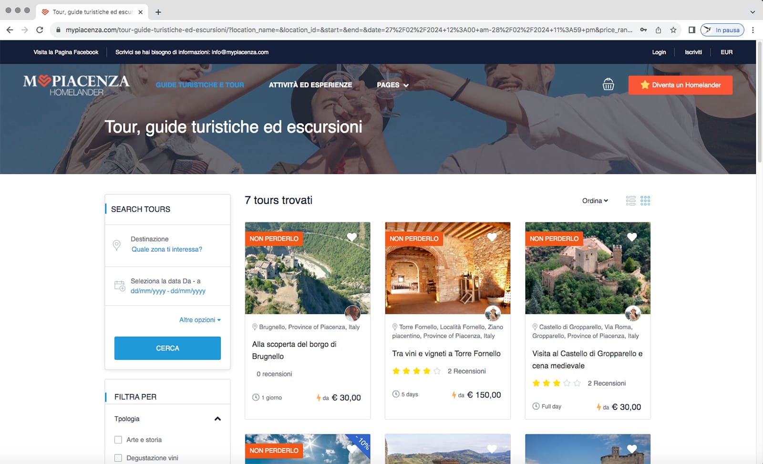Click the Login link

(659, 52)
